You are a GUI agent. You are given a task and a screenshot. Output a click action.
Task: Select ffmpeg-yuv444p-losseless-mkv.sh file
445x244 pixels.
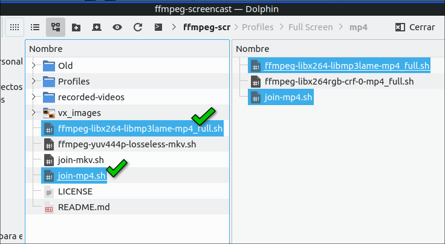(127, 144)
